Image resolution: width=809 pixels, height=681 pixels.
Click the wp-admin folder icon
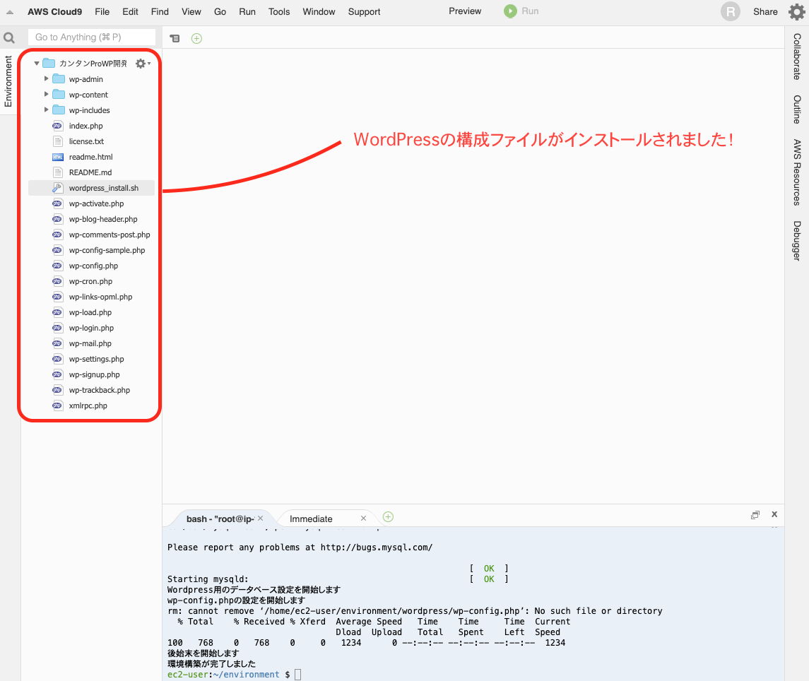(59, 79)
